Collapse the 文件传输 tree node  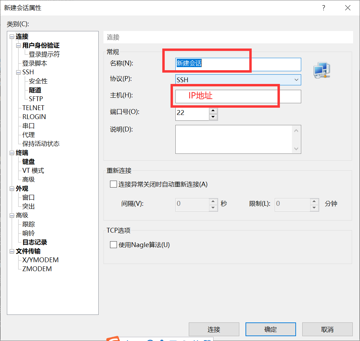12,252
